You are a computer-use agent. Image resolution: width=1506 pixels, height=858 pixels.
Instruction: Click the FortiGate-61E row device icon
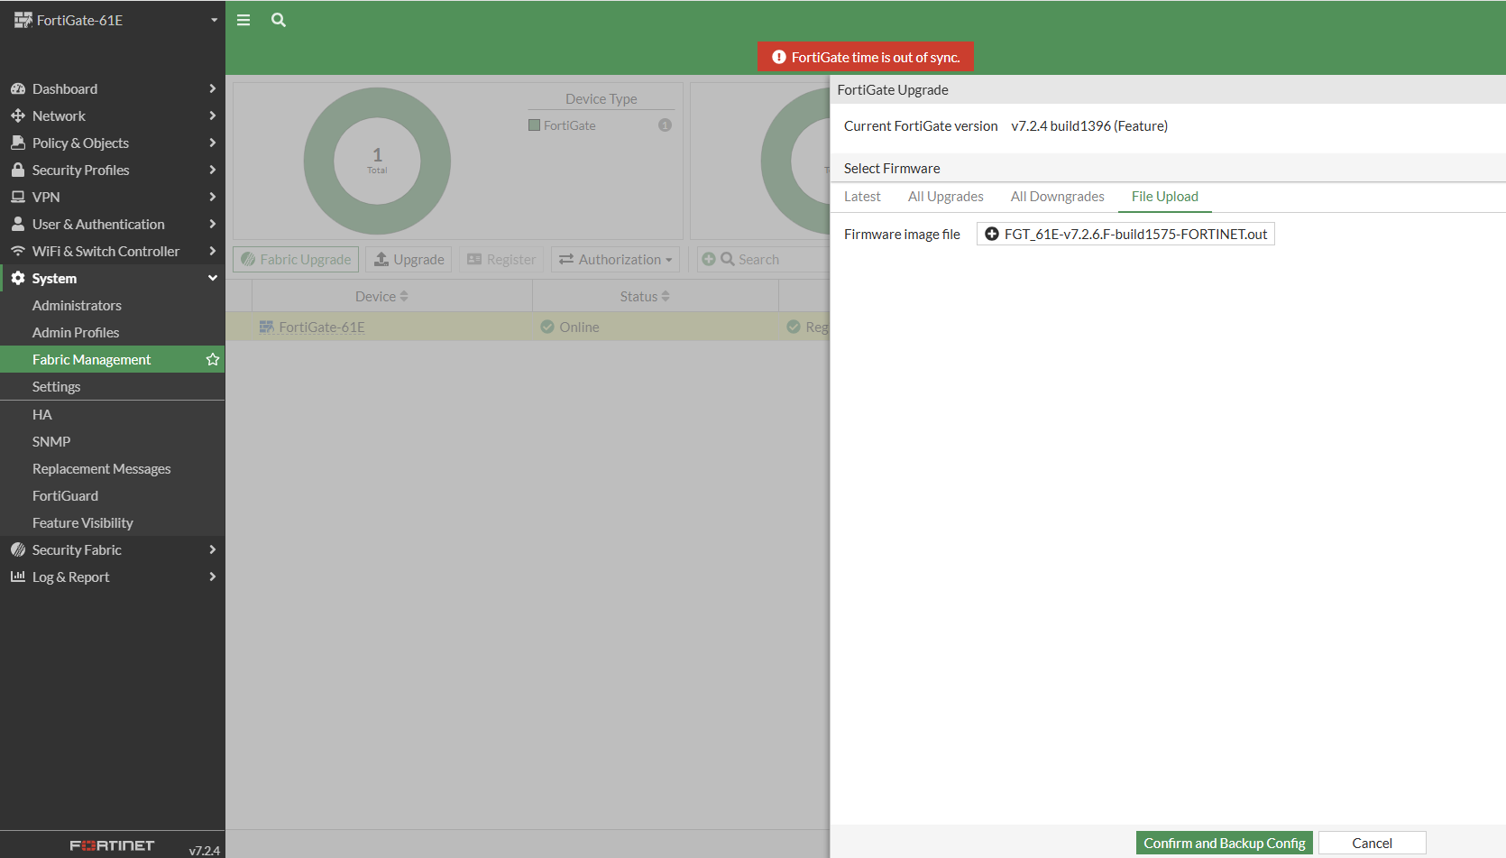267,327
